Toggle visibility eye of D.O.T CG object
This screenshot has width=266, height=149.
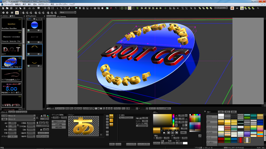coord(39,42)
